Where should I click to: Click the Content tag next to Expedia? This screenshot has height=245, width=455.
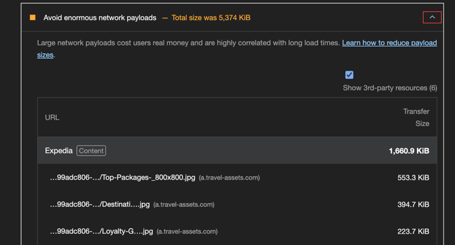point(91,151)
